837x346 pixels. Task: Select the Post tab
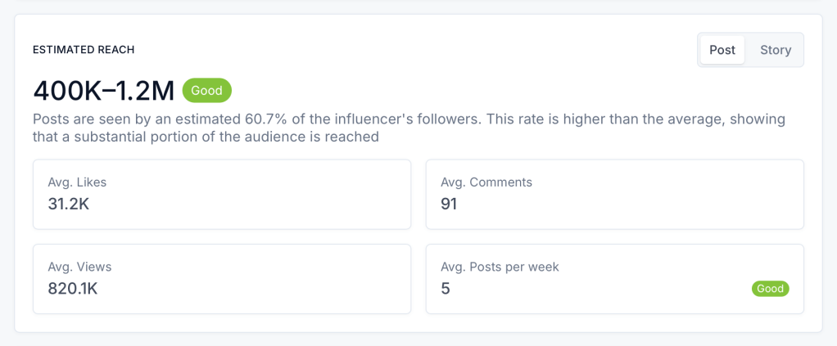(722, 50)
